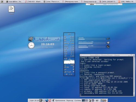Click the CPU load graph widget
Screen dimensions: 136x102
click(x=47, y=39)
